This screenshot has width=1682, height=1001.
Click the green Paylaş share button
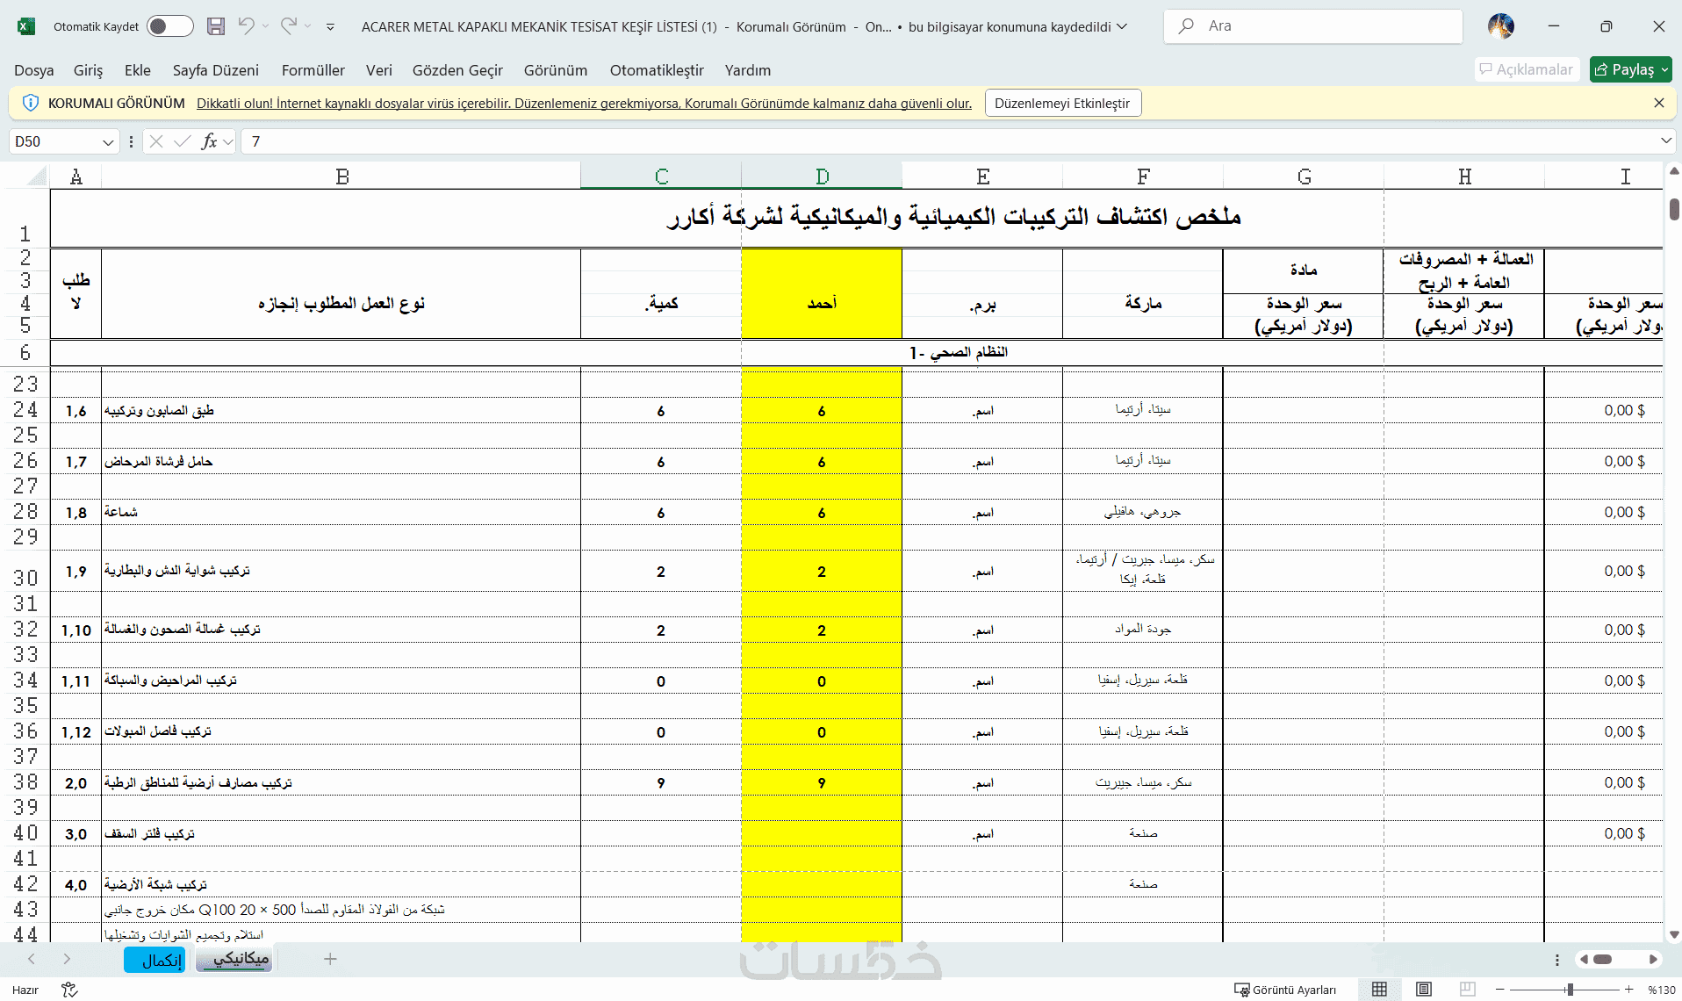tap(1623, 69)
